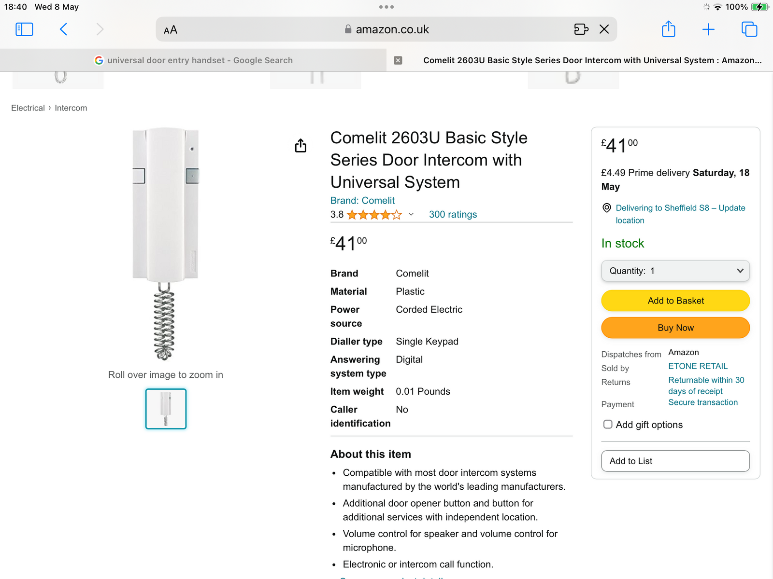Go back to the previous page
This screenshot has width=773, height=579.
63,29
